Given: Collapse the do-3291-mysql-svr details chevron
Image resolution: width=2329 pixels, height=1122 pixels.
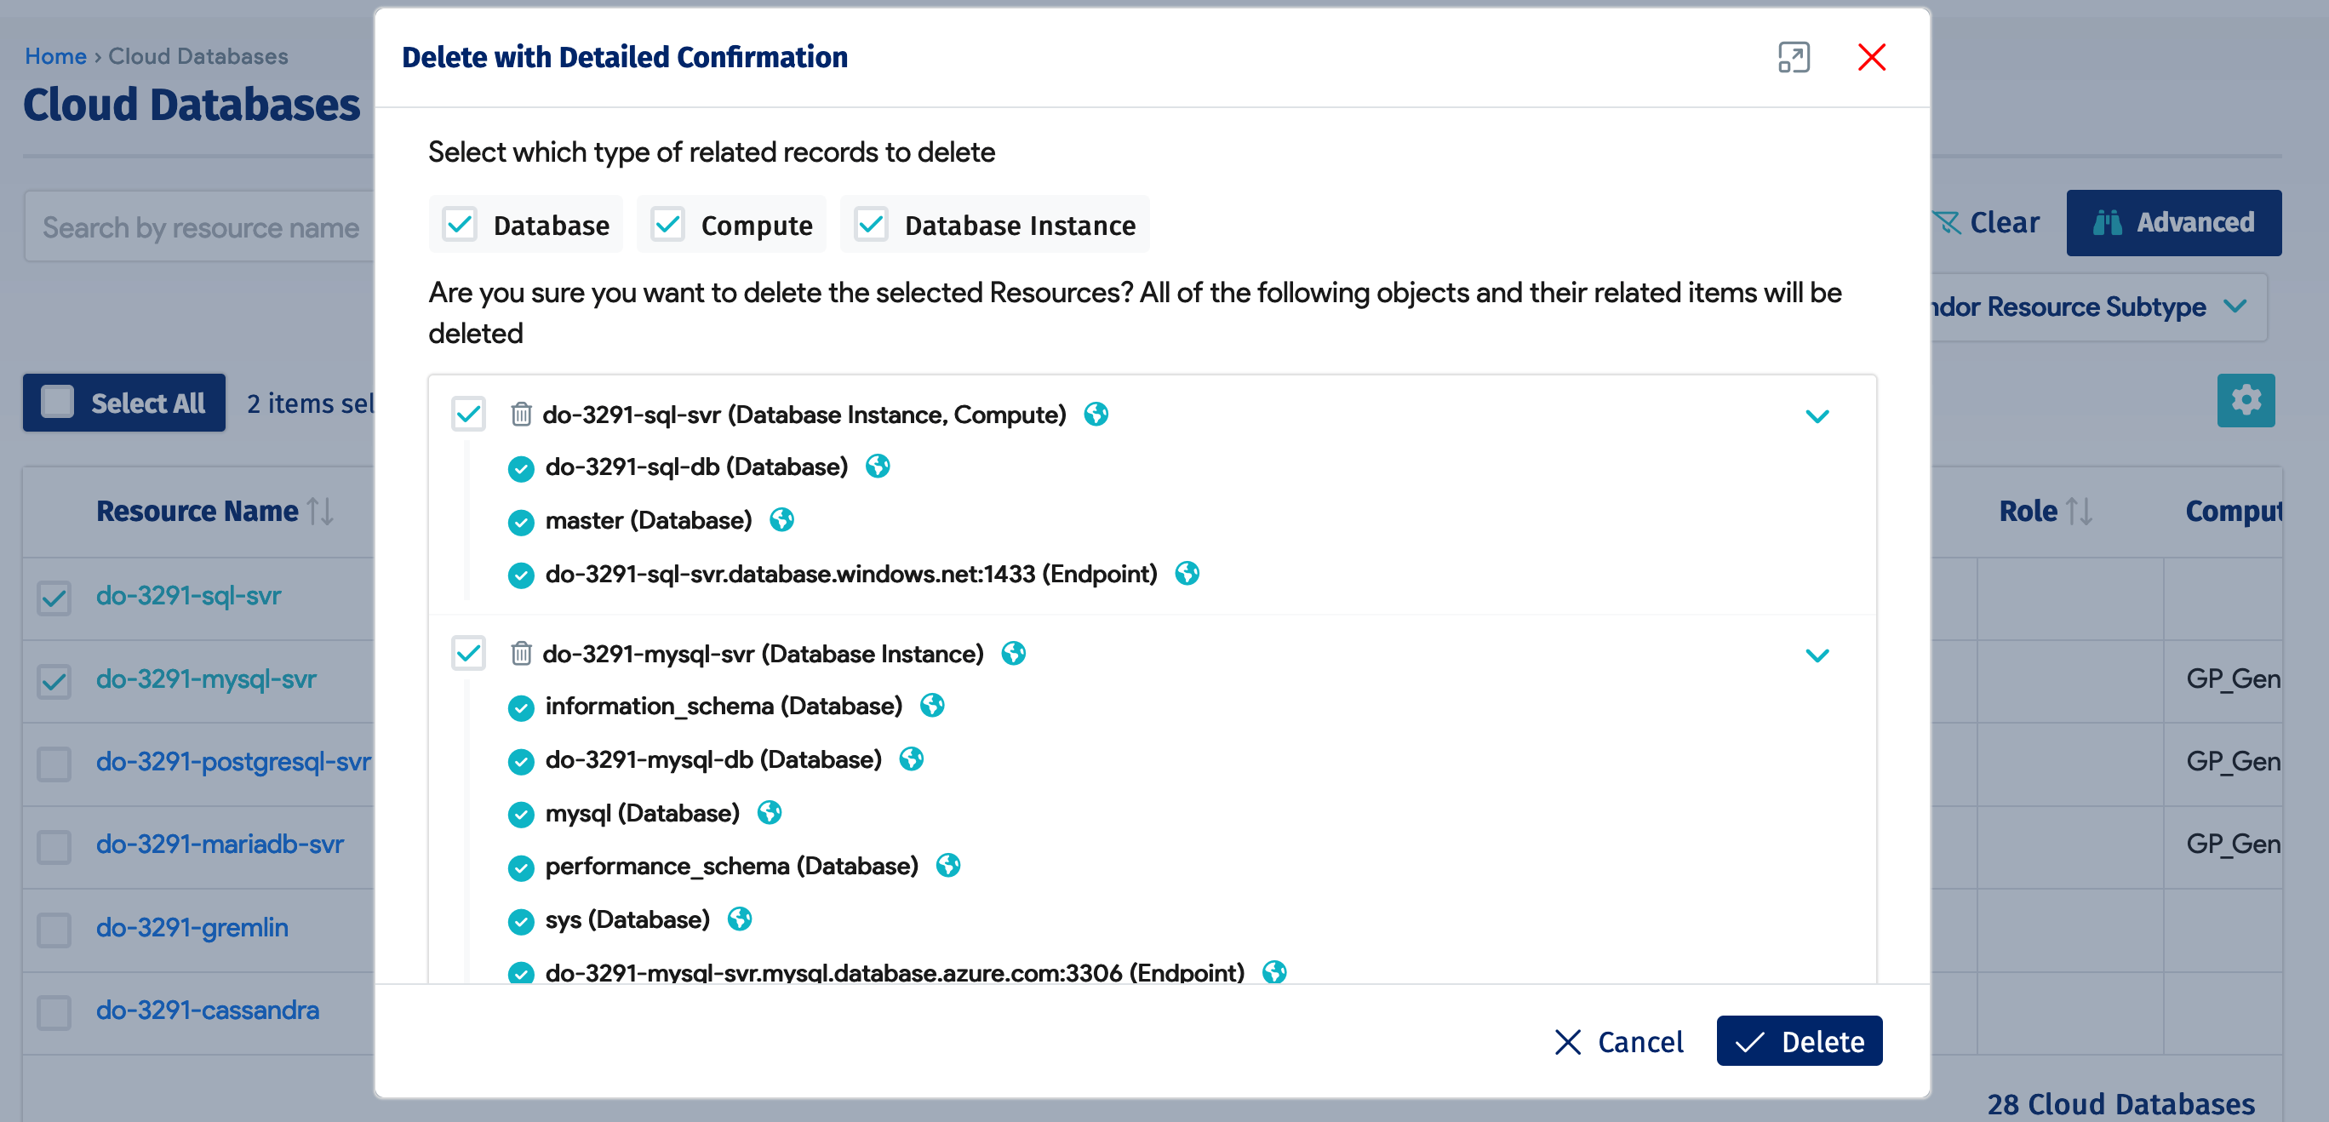Looking at the screenshot, I should click(1817, 655).
